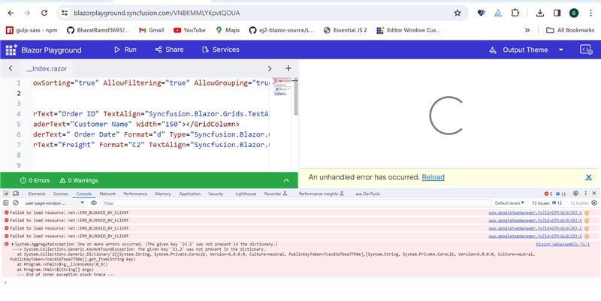Click the Blazor Playground grid logo icon
This screenshot has height=301, width=601.
11,50
